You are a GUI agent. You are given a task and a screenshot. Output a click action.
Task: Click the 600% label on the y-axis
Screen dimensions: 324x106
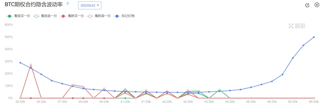(x=9, y=25)
